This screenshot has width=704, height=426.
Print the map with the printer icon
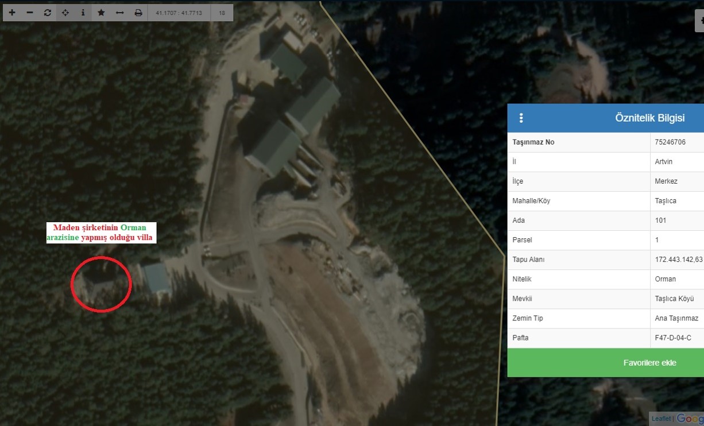tap(138, 13)
